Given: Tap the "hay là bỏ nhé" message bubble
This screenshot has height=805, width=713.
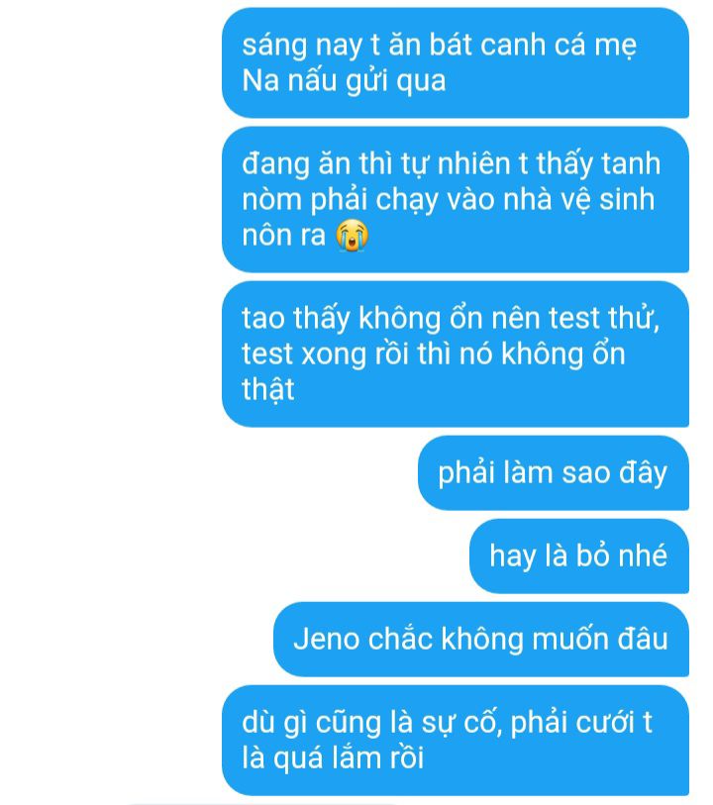Looking at the screenshot, I should coord(579,556).
